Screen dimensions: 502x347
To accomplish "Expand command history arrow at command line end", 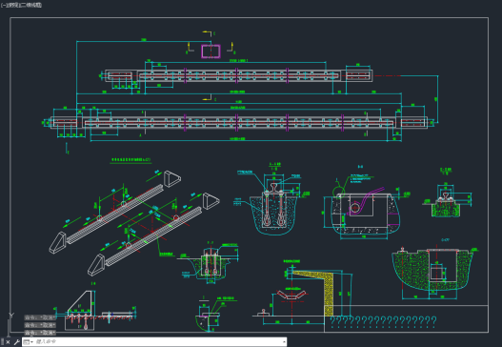I will pyautogui.click(x=284, y=342).
